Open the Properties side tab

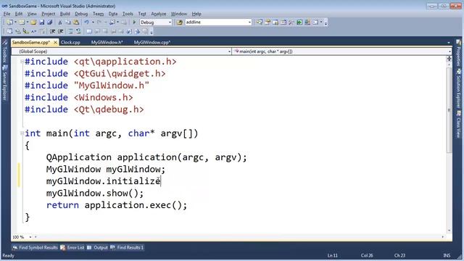(x=459, y=52)
